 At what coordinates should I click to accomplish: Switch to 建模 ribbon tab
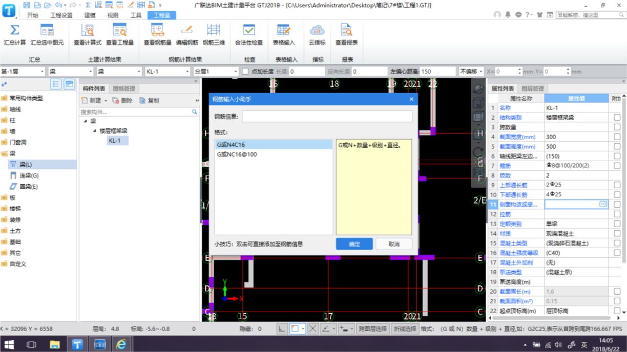tap(90, 15)
